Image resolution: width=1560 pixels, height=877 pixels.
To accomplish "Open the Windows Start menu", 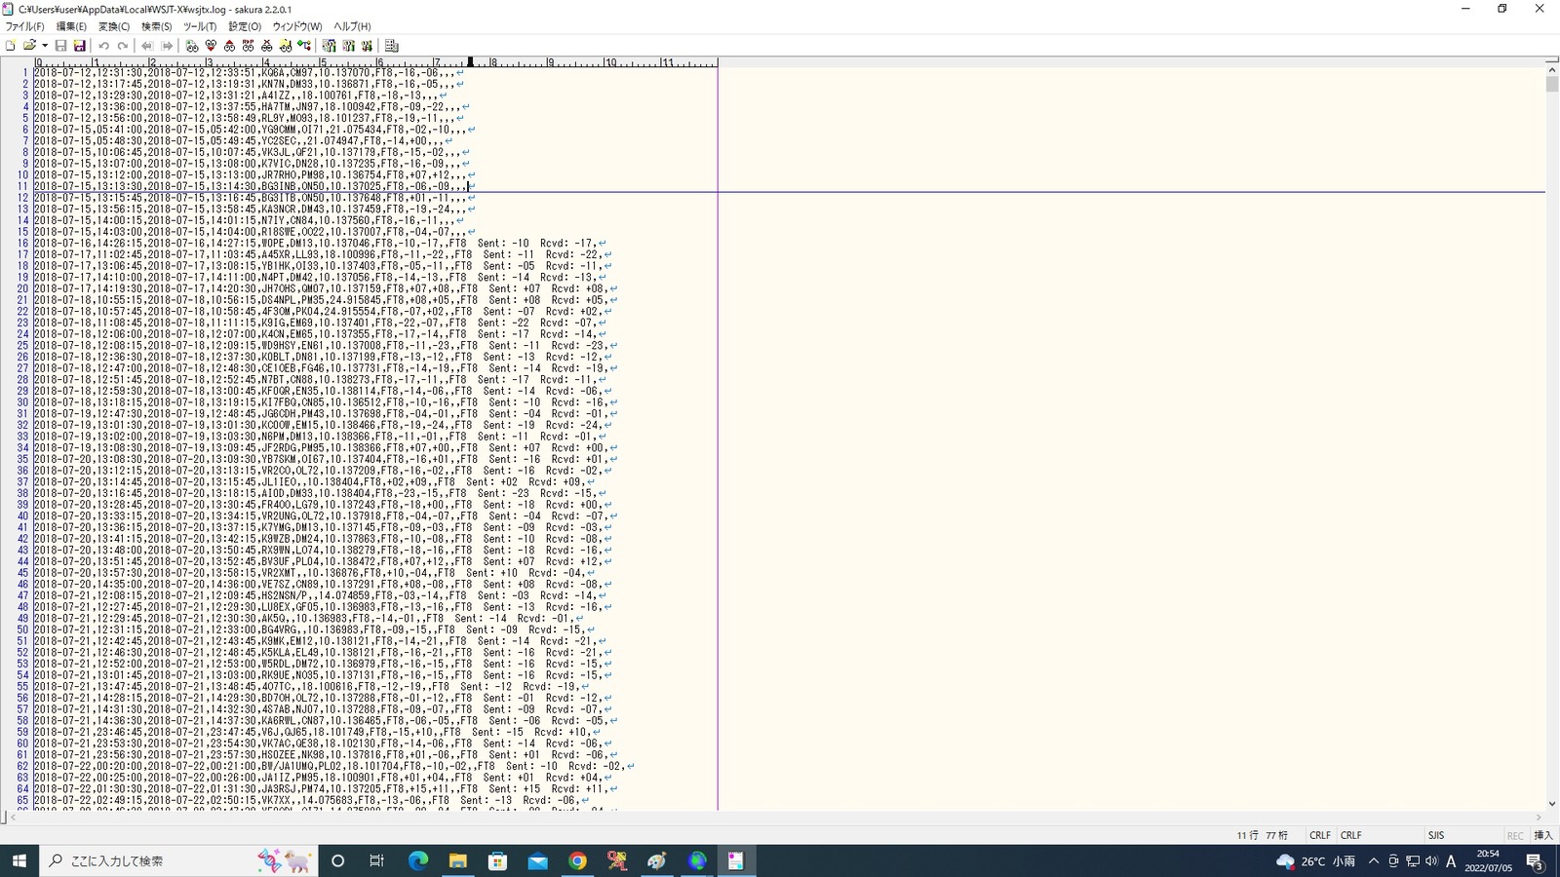I will pyautogui.click(x=19, y=860).
